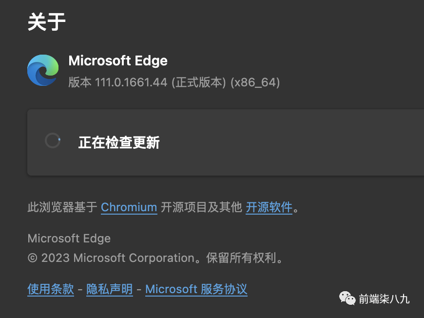Click the 关于 page heading
This screenshot has height=318, width=424.
tap(47, 22)
